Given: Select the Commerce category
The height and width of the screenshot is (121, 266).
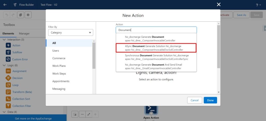Looking at the screenshot, I should pos(69,58).
